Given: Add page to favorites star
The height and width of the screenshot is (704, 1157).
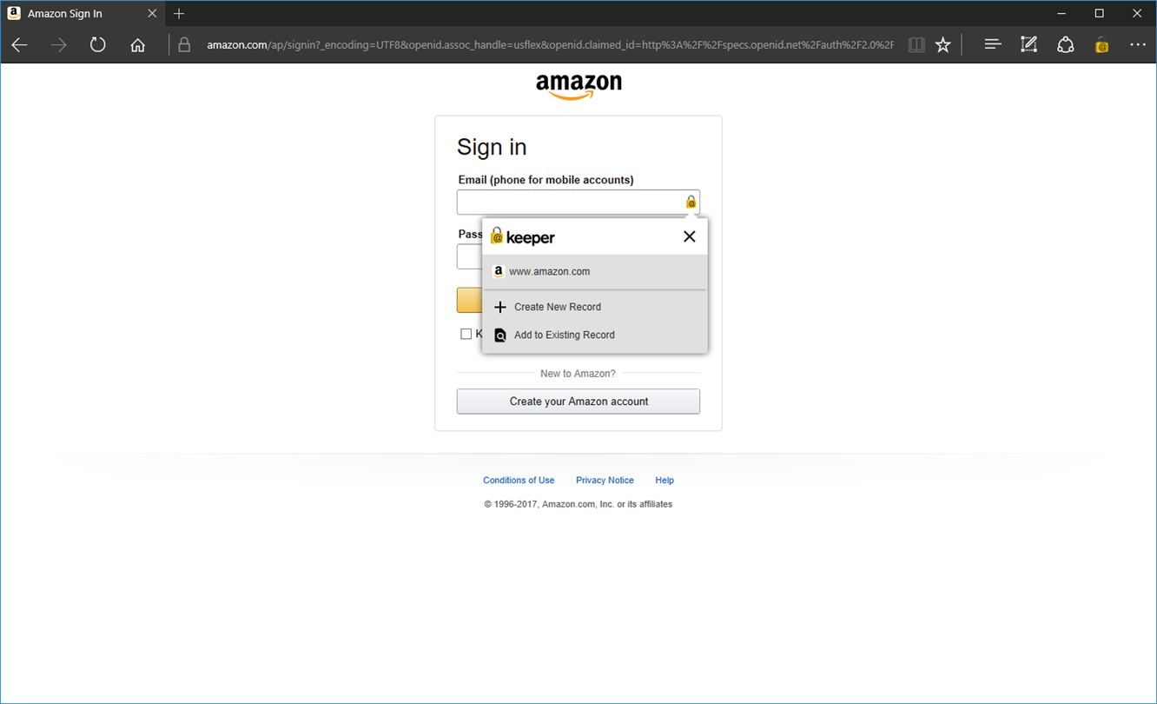Looking at the screenshot, I should coord(943,45).
